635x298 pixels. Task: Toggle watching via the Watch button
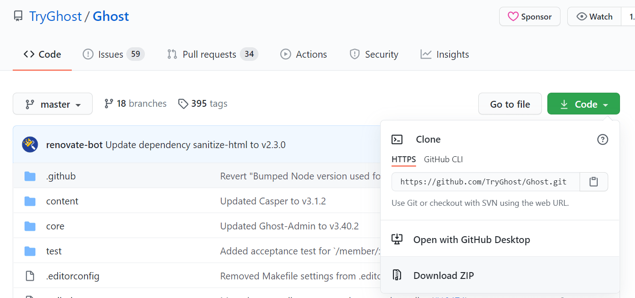pos(594,16)
